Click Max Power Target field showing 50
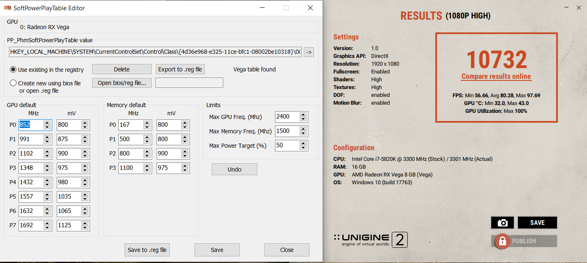The height and width of the screenshot is (263, 587). (287, 145)
